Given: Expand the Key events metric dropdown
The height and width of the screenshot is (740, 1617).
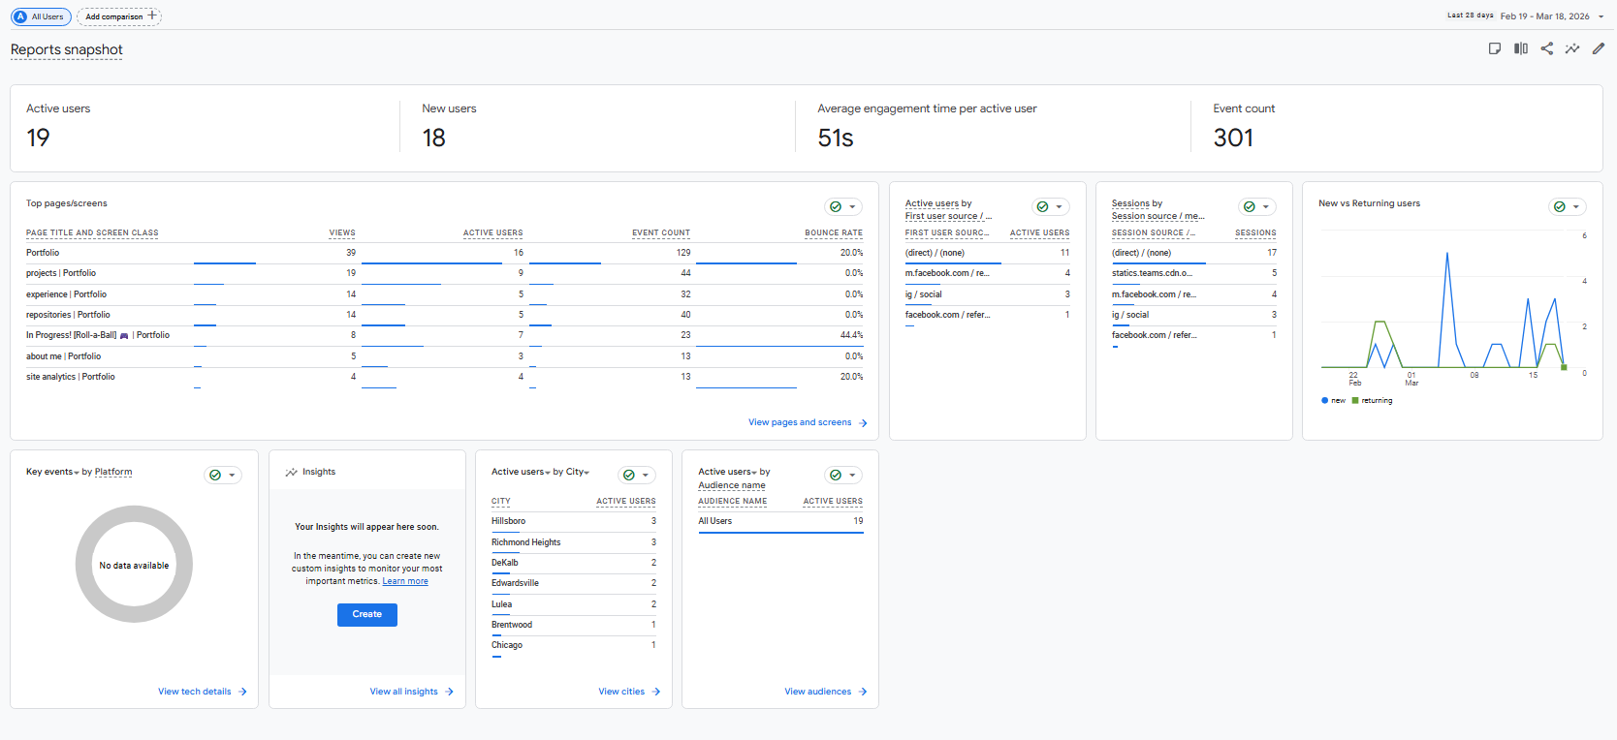Looking at the screenshot, I should (77, 473).
